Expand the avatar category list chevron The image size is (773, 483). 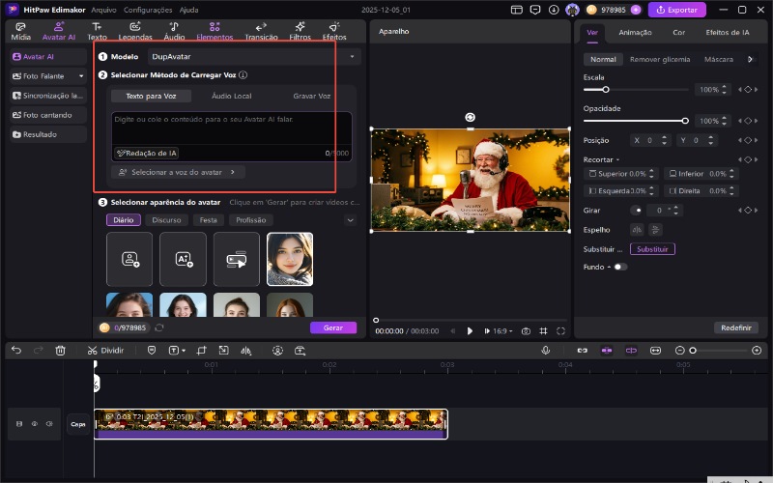(x=350, y=220)
